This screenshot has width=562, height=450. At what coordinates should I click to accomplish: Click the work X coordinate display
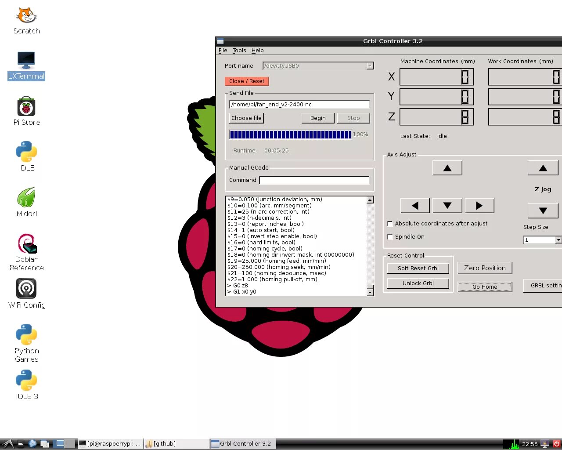(x=525, y=77)
